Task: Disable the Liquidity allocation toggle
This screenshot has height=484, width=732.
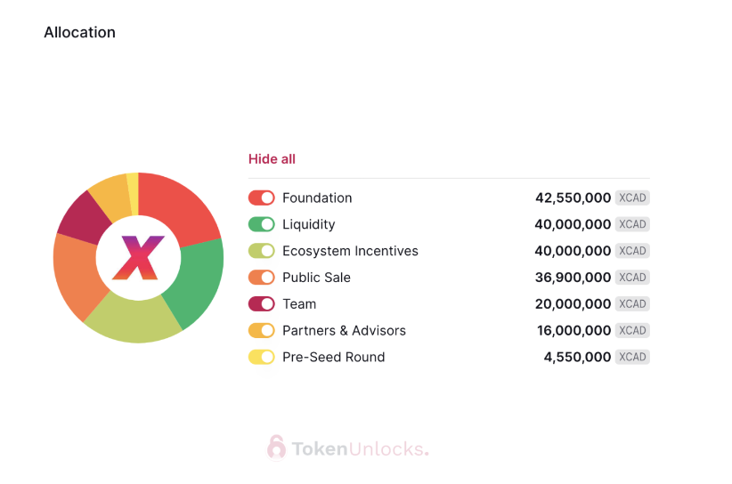Action: pos(262,224)
